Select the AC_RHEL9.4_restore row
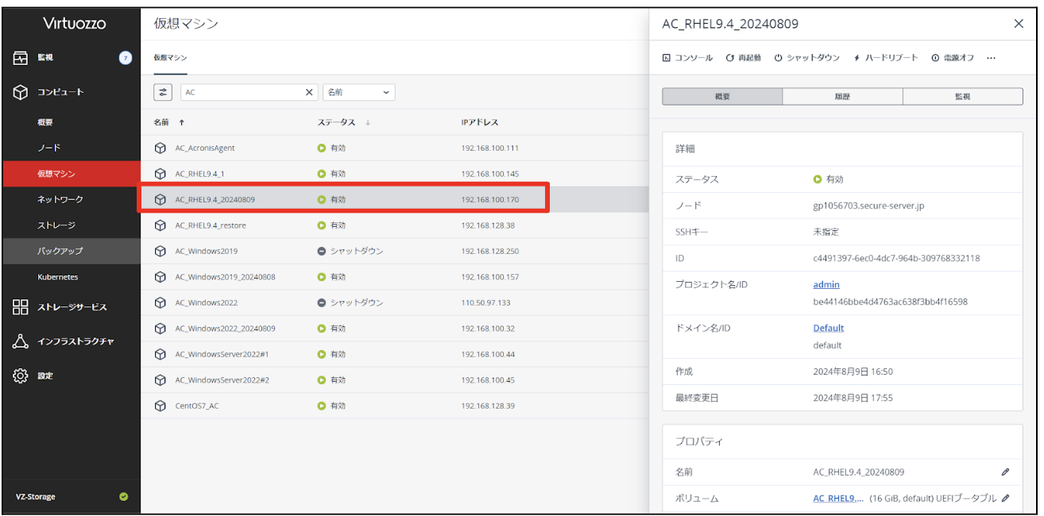The image size is (1044, 516). tap(394, 225)
